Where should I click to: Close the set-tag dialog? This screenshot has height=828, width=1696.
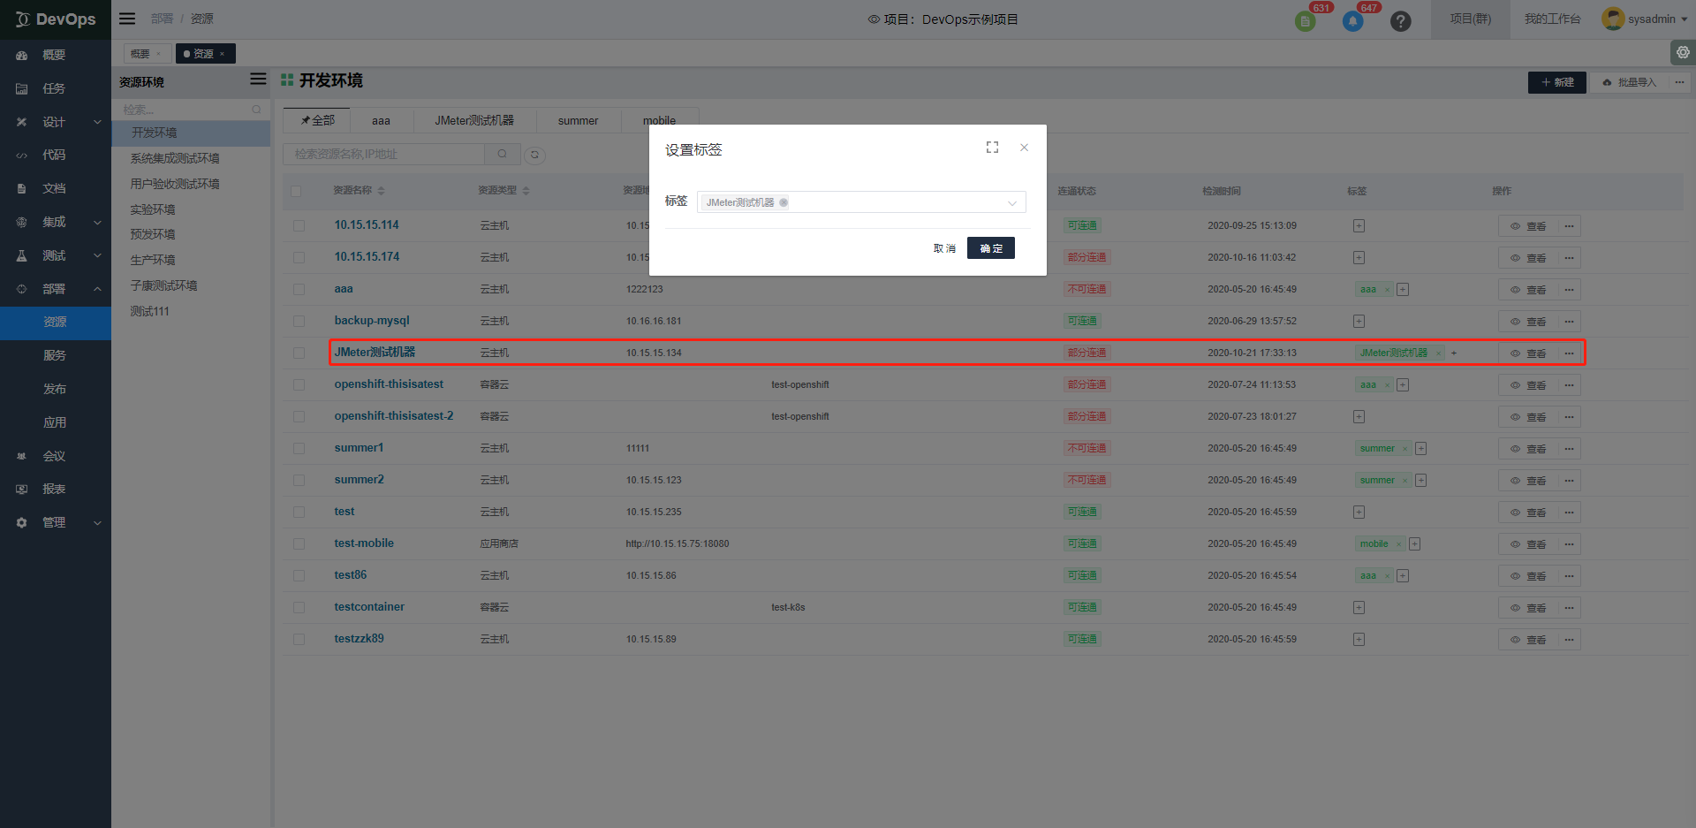pos(1024,148)
